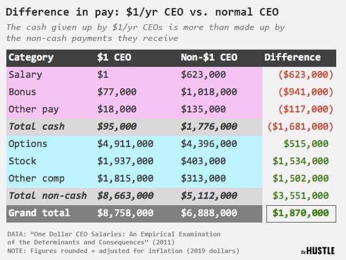Click the Other comp row label

(x=37, y=178)
